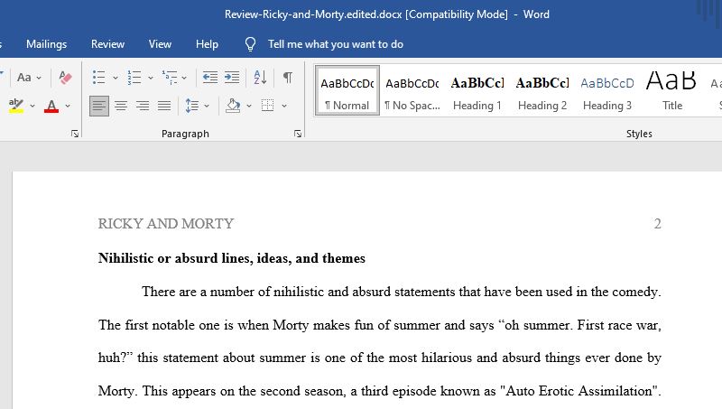Decrease paragraph indent
The height and width of the screenshot is (409, 722).
(x=210, y=78)
